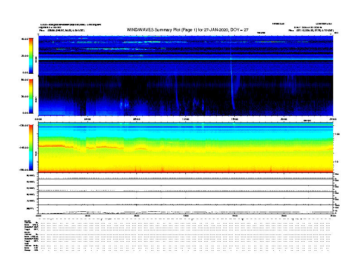Click the 0.00 tick on RAD1 color bar
Screen dimensions: 359x277
pyautogui.click(x=25, y=113)
